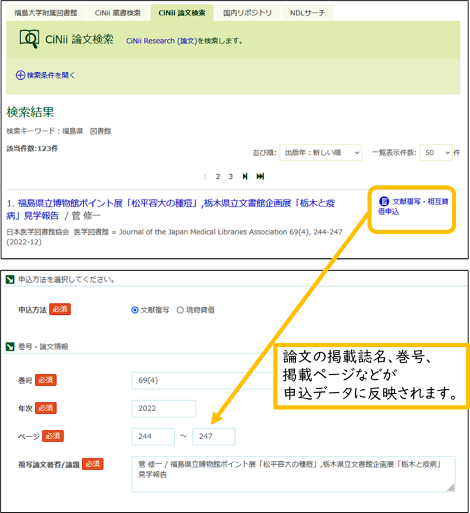Open the 並び順 sort order dropdown
Image resolution: width=470 pixels, height=513 pixels.
(x=320, y=152)
